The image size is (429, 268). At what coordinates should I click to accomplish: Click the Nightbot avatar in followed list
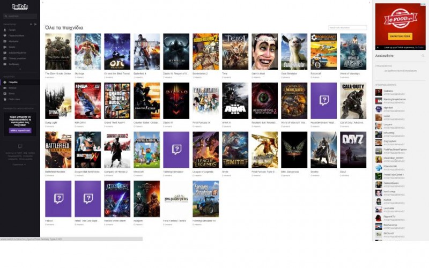(379, 109)
